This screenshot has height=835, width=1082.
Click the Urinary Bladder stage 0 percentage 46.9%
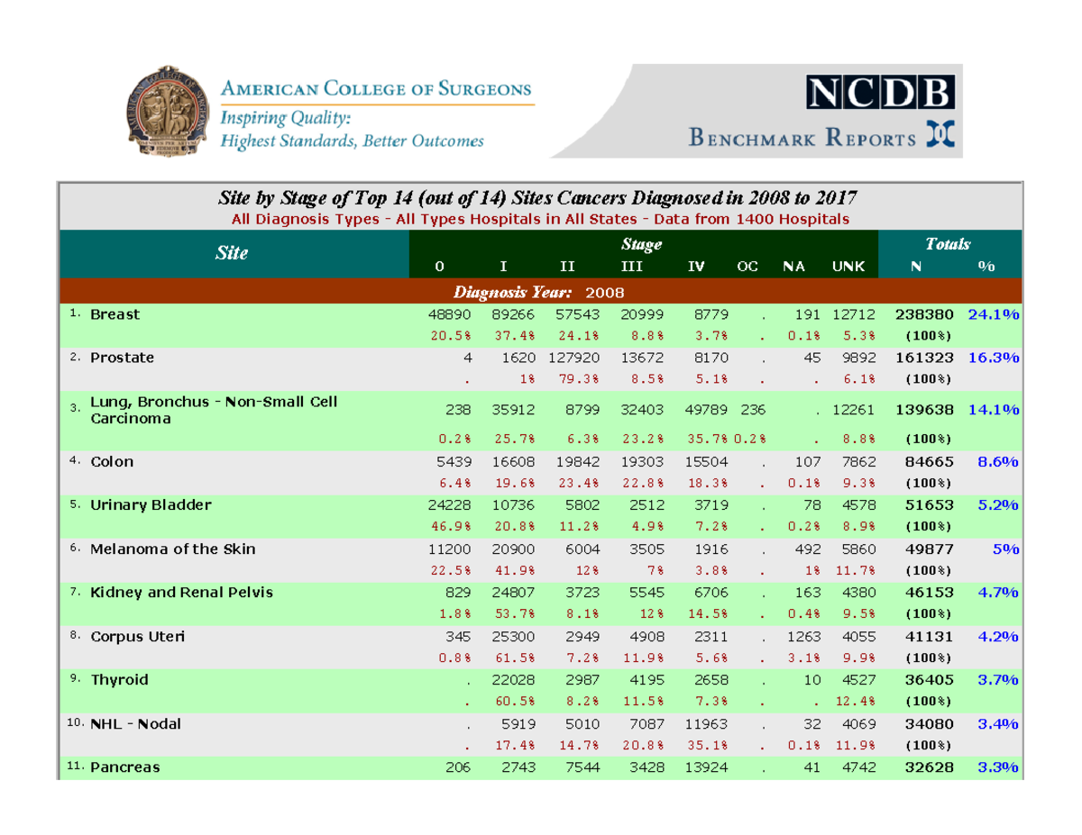pyautogui.click(x=450, y=526)
